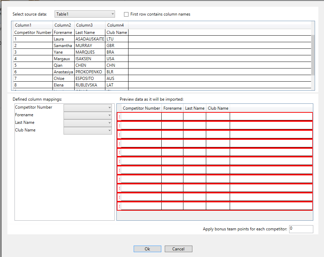Click the 'Club Name' cell in source data row
Image resolution: width=324 pixels, height=257 pixels.
coord(117,33)
